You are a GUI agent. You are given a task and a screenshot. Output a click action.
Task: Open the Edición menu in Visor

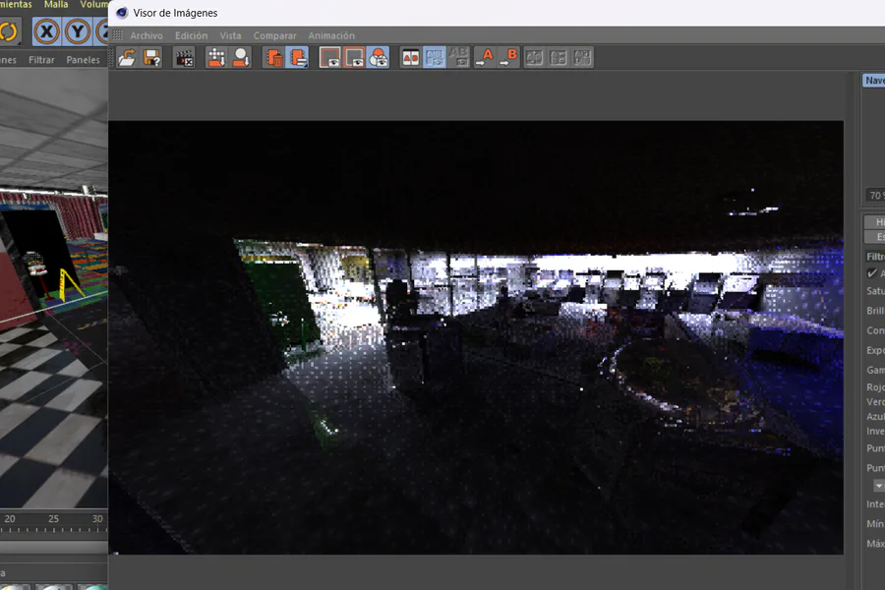tap(192, 35)
